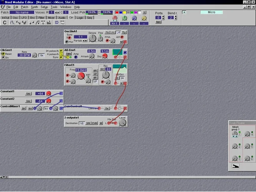The image size is (256, 192).
Task: Click the keyboard icon in the module toolbar
Action: tap(43, 23)
